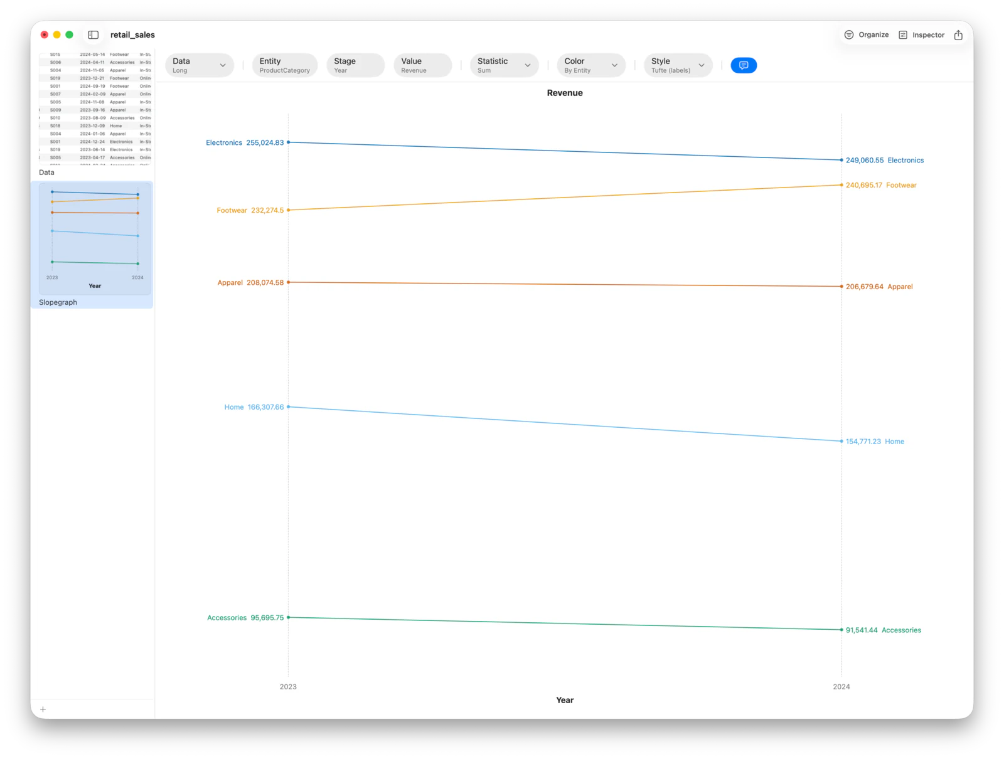The height and width of the screenshot is (759, 1004).
Task: Click the Revenue chart title
Action: point(565,93)
